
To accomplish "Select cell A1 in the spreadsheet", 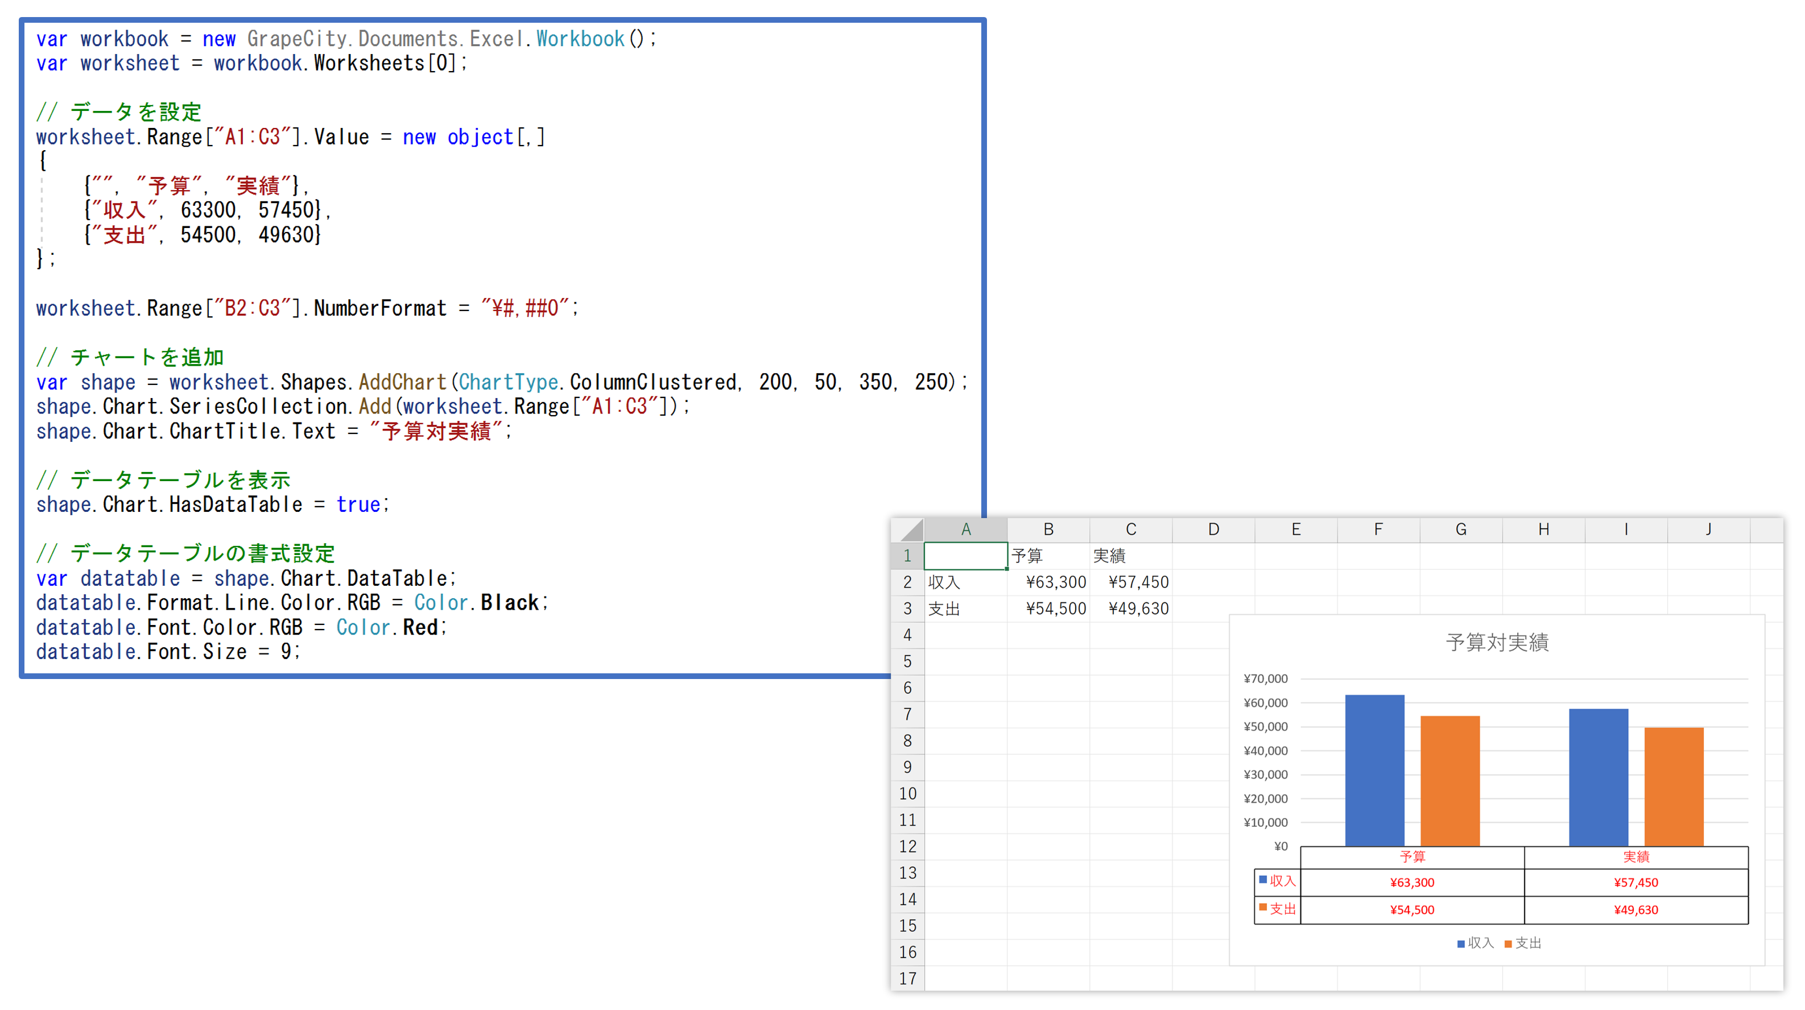I will 965,556.
